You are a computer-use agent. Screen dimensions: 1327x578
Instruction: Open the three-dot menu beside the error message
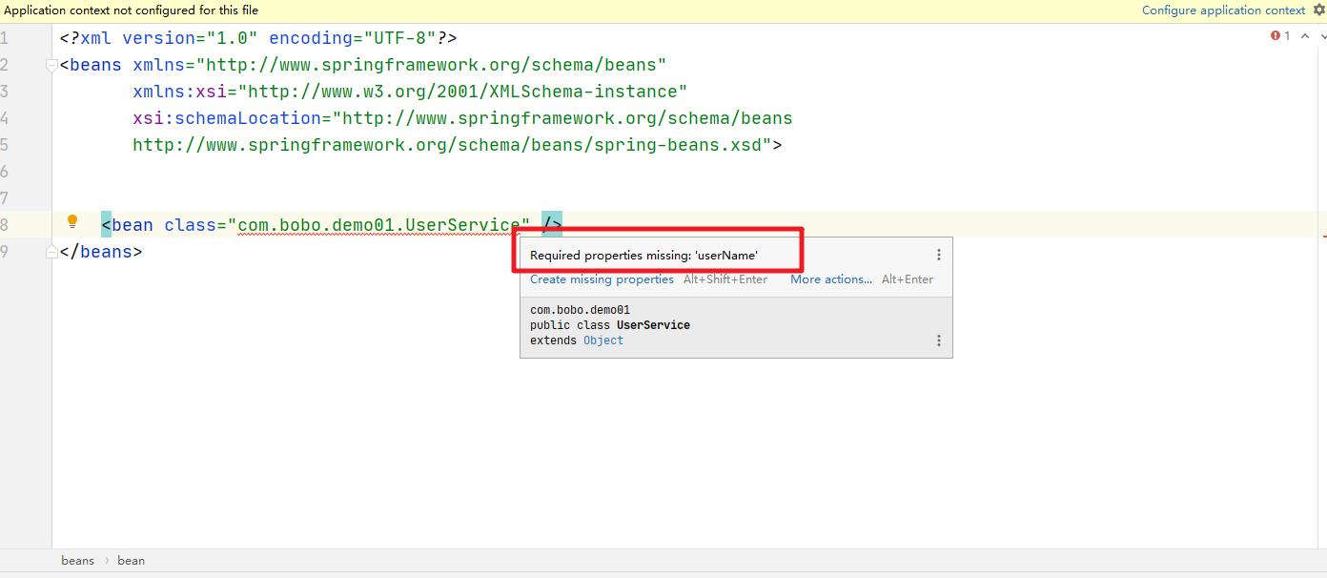pos(938,255)
